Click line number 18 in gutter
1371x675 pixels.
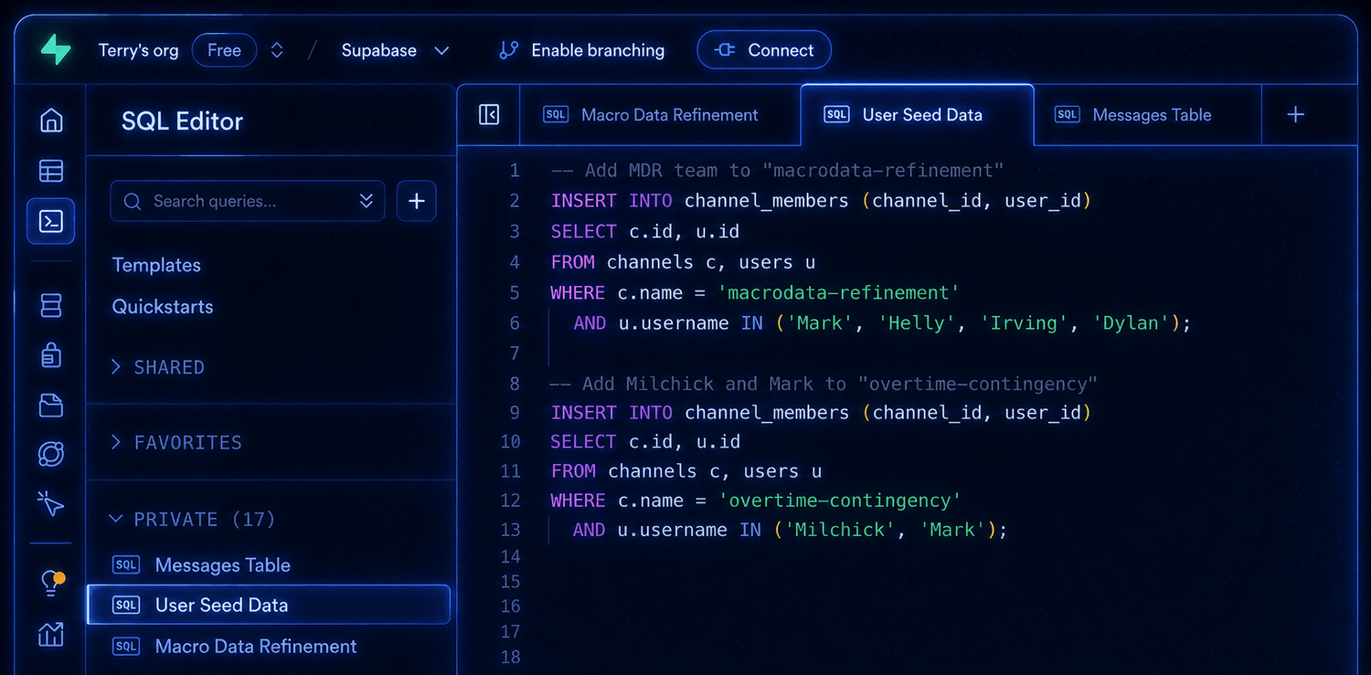pos(510,656)
